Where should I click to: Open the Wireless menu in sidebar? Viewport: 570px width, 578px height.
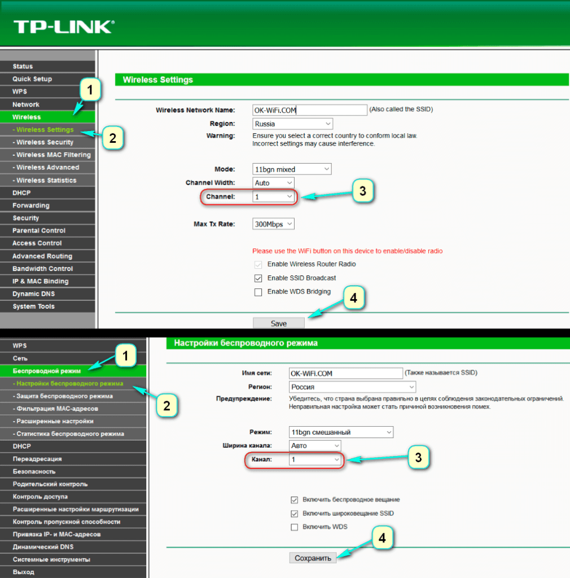27,117
